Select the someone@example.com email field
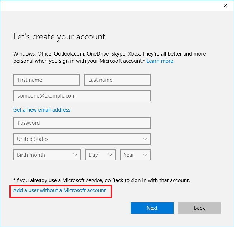 pyautogui.click(x=82, y=96)
